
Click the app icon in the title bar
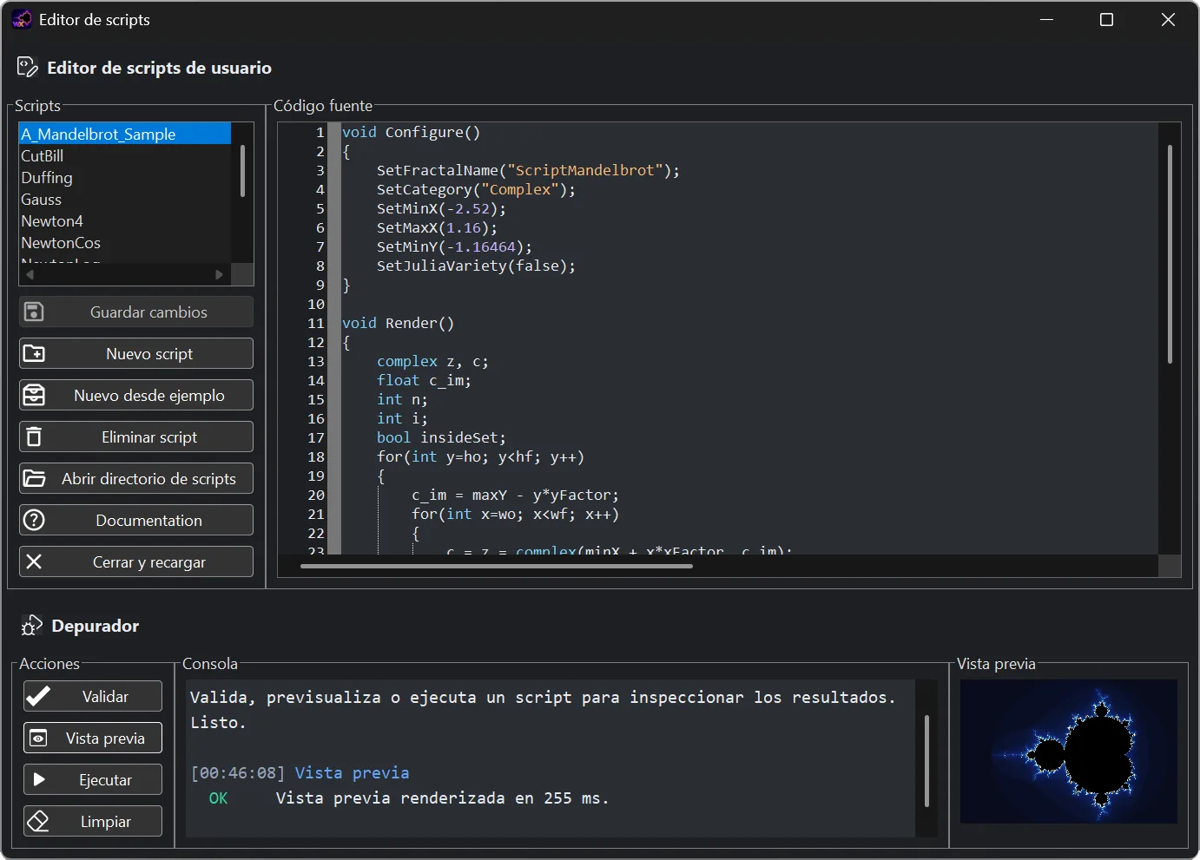pyautogui.click(x=23, y=19)
